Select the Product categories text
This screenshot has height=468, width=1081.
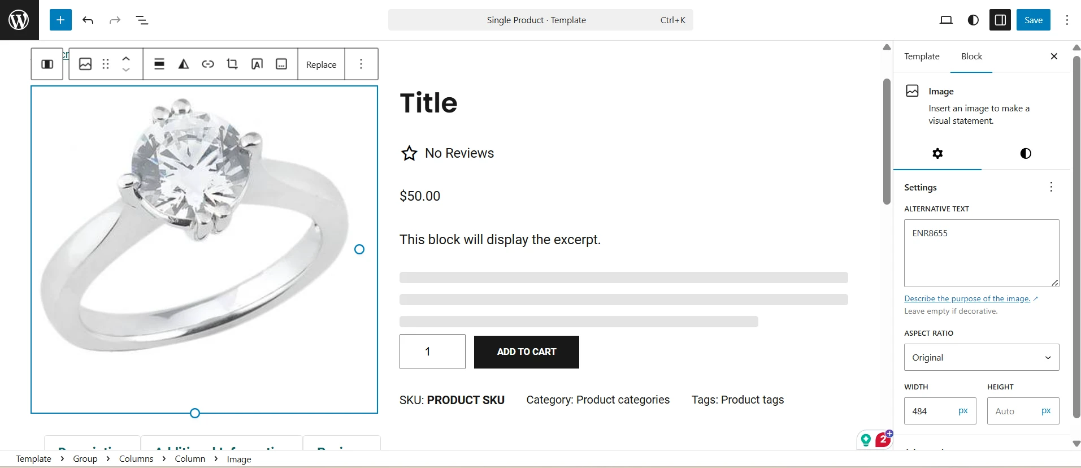623,400
